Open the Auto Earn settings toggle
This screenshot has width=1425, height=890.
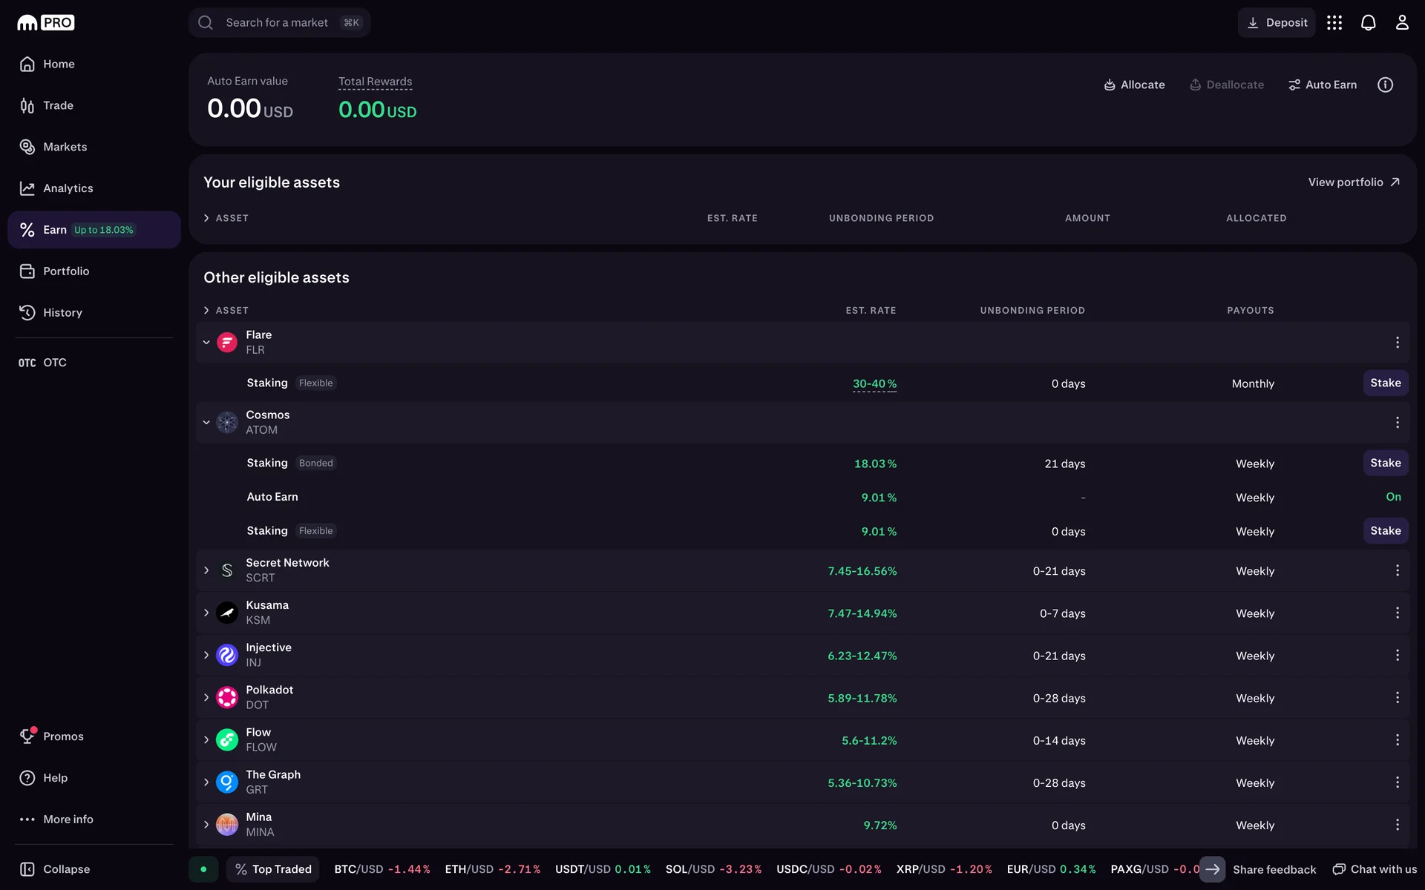[x=1323, y=85]
